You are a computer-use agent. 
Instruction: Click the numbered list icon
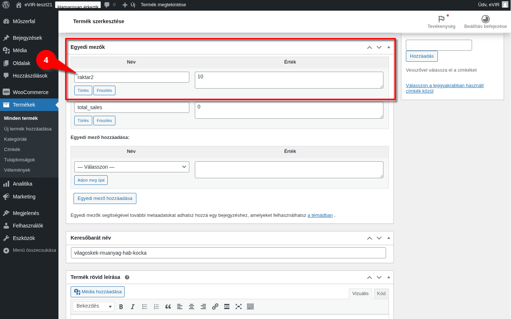156,307
